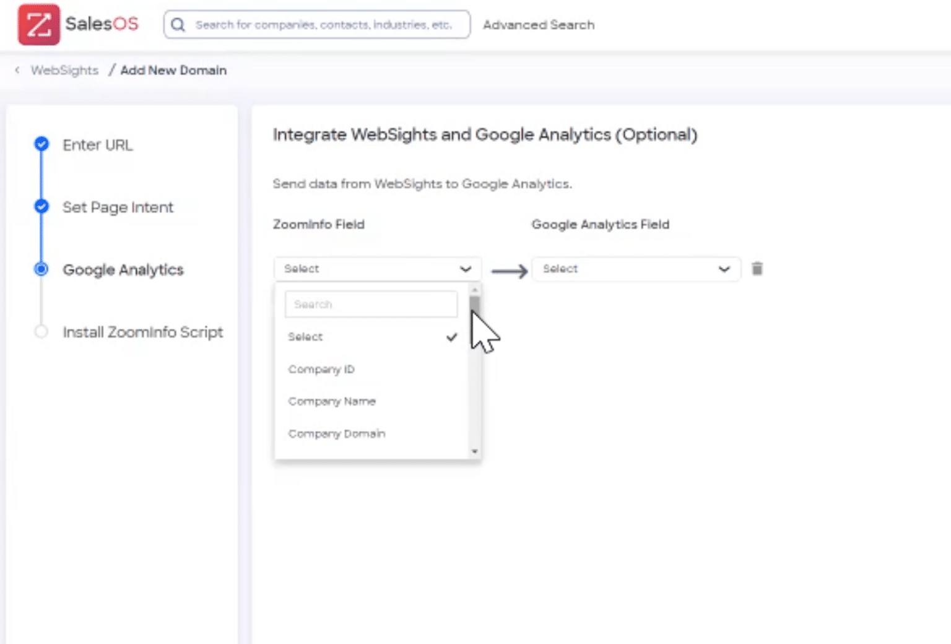This screenshot has height=644, width=951.
Task: Click the checkmark icon beside Set Page Intent
Action: click(x=41, y=206)
